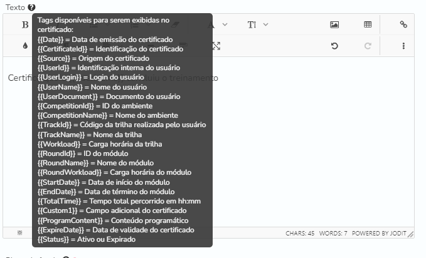Insert an image using the picture icon
This screenshot has height=258, width=426.
[334, 24]
